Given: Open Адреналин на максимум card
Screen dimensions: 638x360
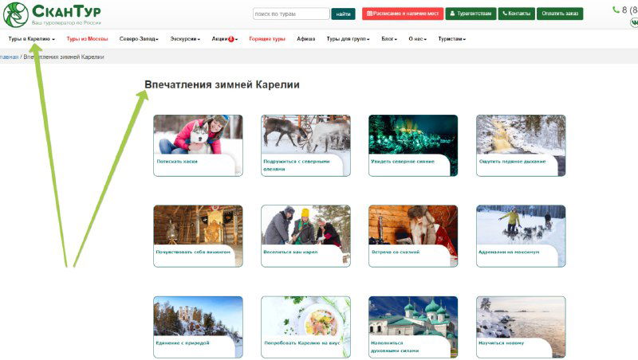Looking at the screenshot, I should (521, 236).
